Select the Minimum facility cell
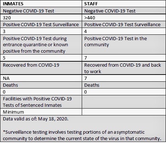 click(x=41, y=112)
